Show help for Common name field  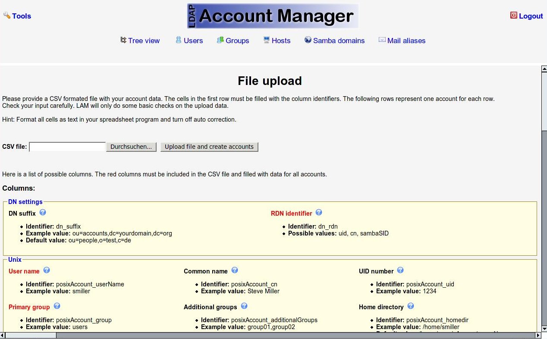[235, 270]
